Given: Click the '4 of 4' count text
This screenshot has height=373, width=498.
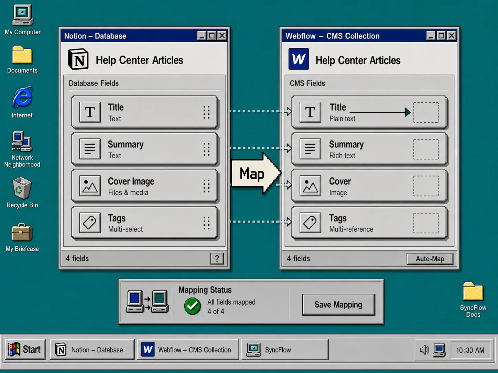Looking at the screenshot, I should (x=216, y=312).
